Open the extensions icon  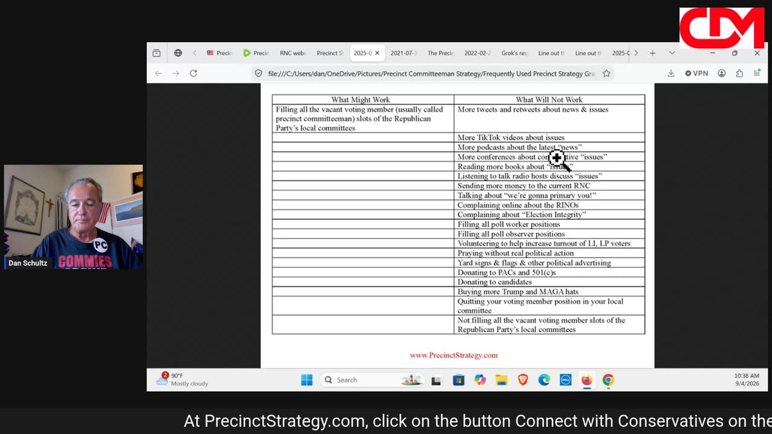tap(739, 74)
